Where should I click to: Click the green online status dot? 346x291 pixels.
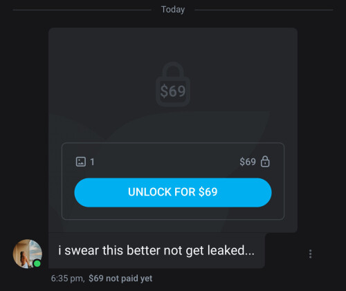[x=37, y=263]
